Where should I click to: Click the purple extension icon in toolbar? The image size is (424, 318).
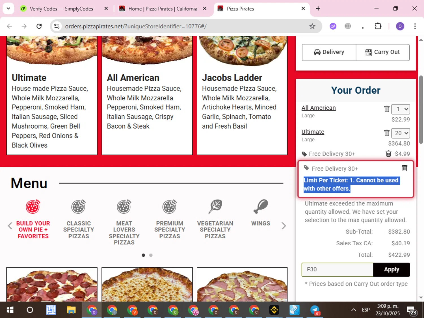click(x=333, y=26)
